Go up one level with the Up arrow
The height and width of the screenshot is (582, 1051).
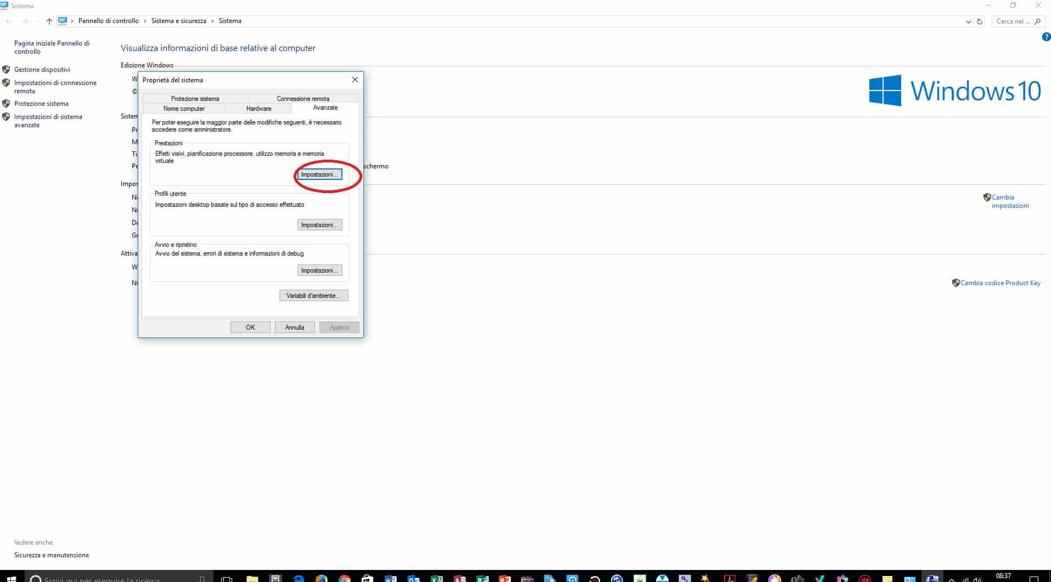click(x=49, y=21)
